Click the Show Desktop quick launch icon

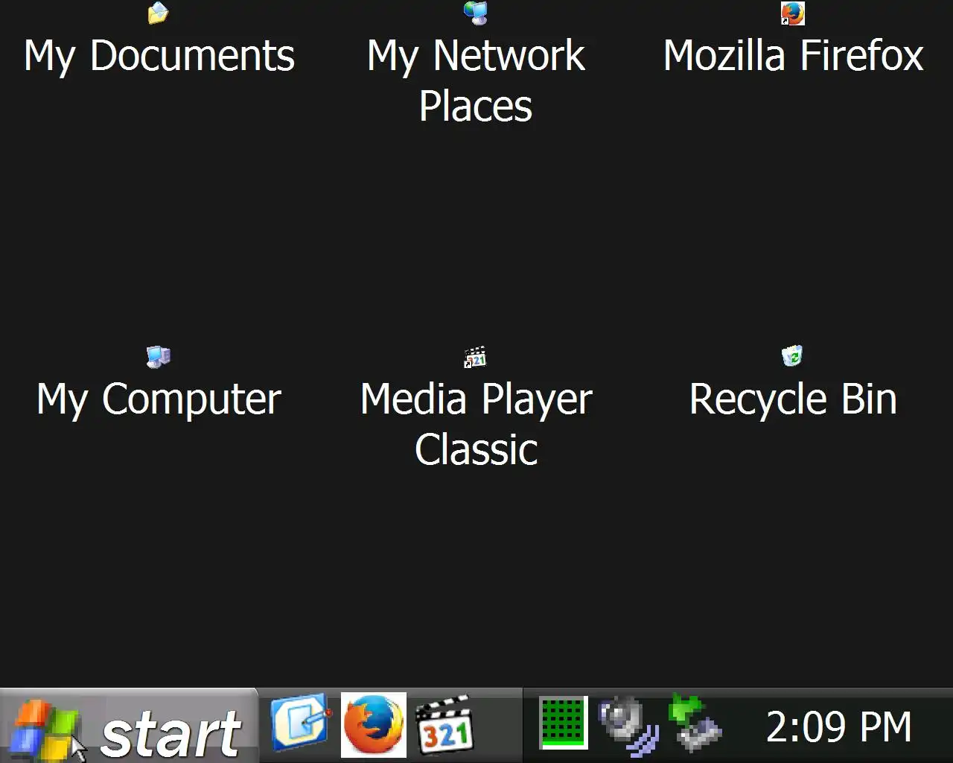tap(300, 724)
